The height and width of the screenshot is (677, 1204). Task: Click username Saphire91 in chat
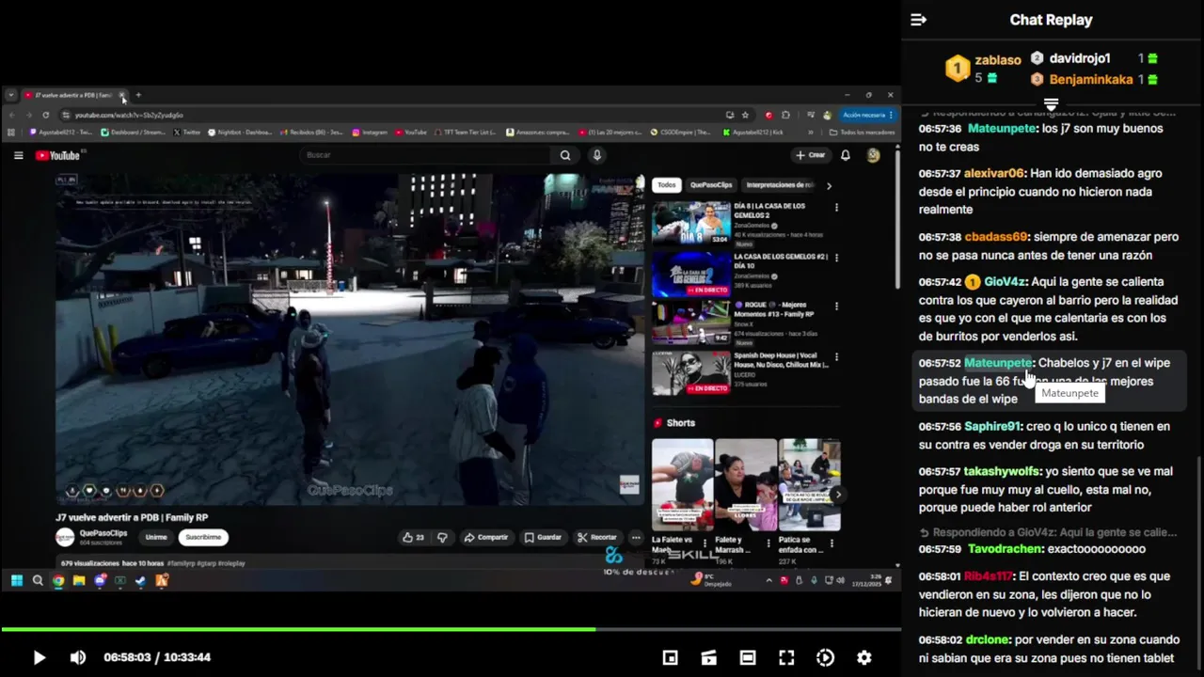(x=992, y=427)
